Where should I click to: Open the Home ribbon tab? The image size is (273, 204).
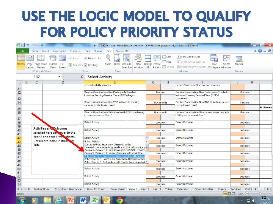[35, 51]
